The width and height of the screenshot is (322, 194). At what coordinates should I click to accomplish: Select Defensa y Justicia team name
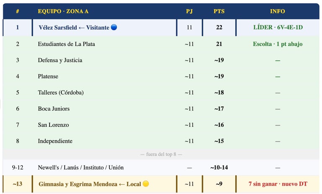tap(60, 60)
